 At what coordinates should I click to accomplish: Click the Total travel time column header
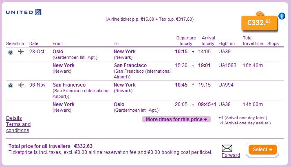pos(253,41)
